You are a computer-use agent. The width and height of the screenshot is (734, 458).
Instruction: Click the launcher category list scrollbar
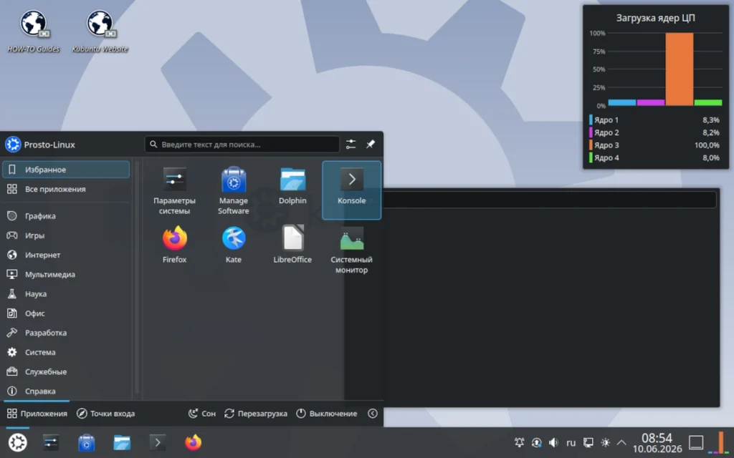click(x=137, y=278)
